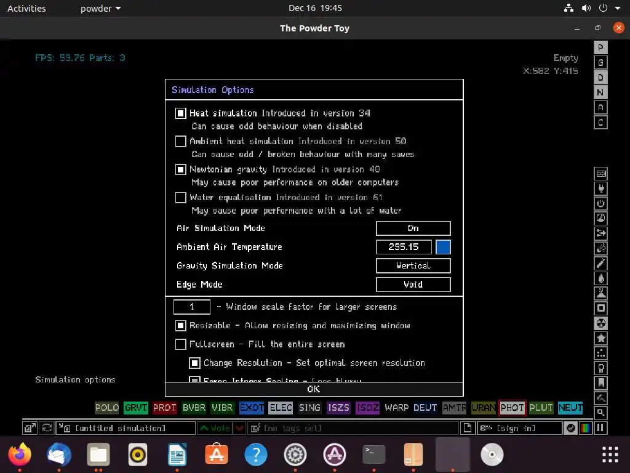Open the Force elements arrows icon section
630x473 pixels.
[x=600, y=233]
